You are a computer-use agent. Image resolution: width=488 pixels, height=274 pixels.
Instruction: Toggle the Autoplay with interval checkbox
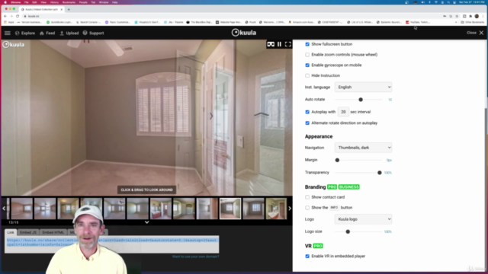point(307,112)
